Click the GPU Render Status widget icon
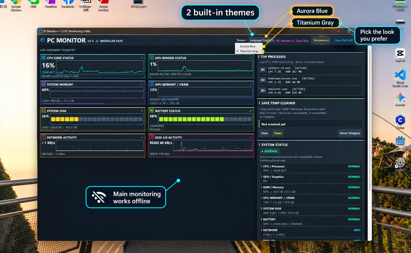Viewport: 411px width, 253px height. [152, 58]
